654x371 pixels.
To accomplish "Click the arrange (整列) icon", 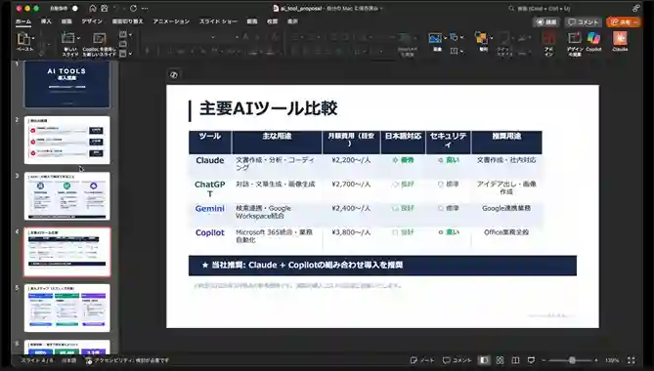I will click(x=481, y=38).
